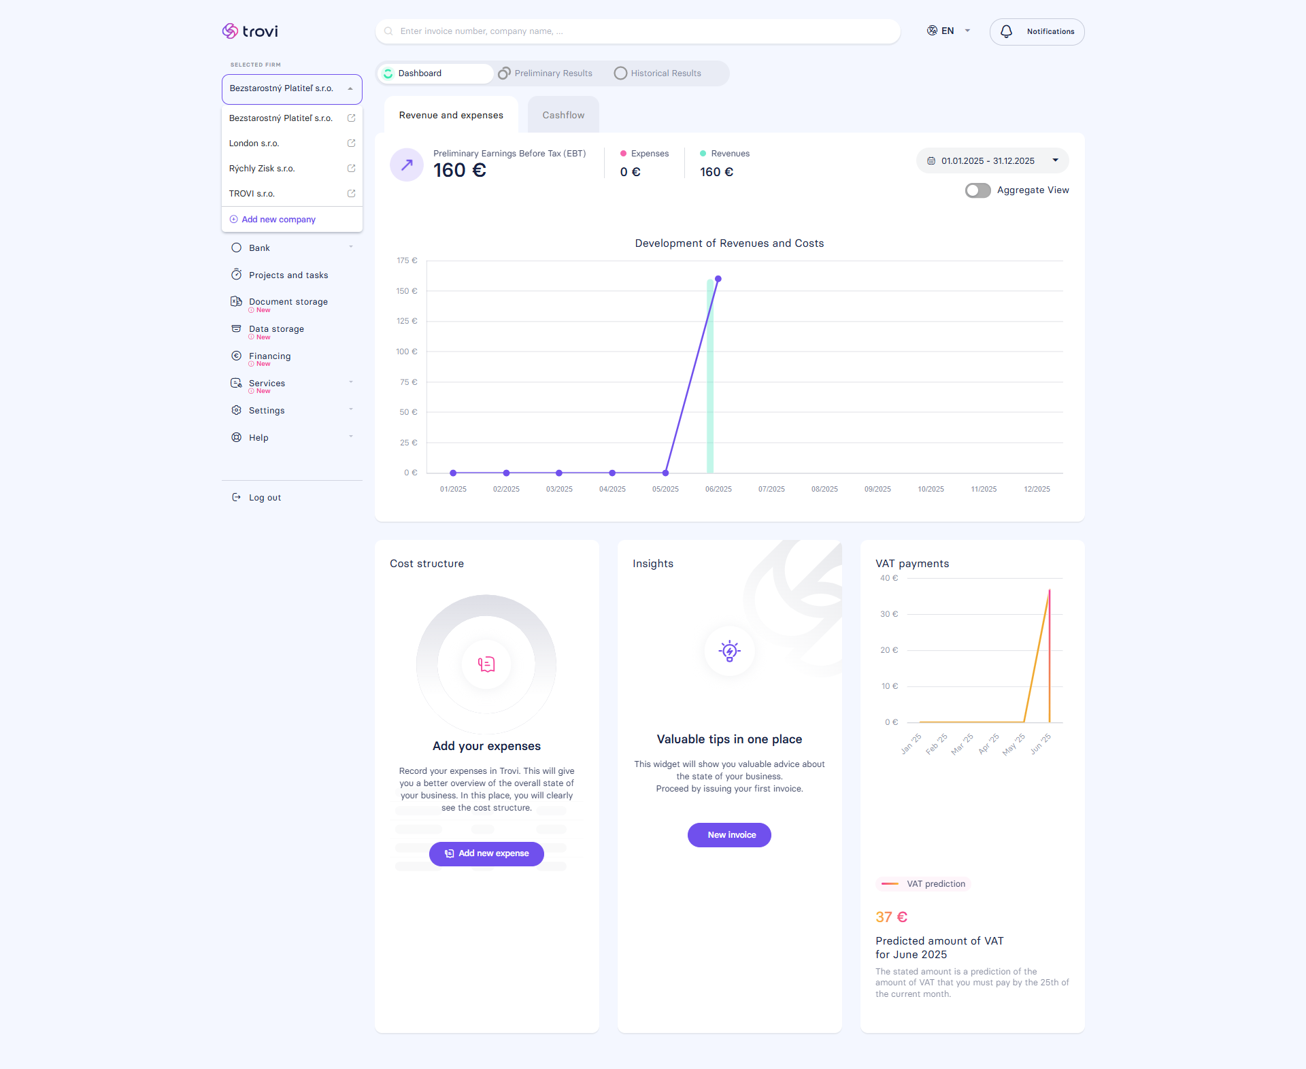1306x1069 pixels.
Task: Click the Bank sidebar icon
Action: pos(236,248)
